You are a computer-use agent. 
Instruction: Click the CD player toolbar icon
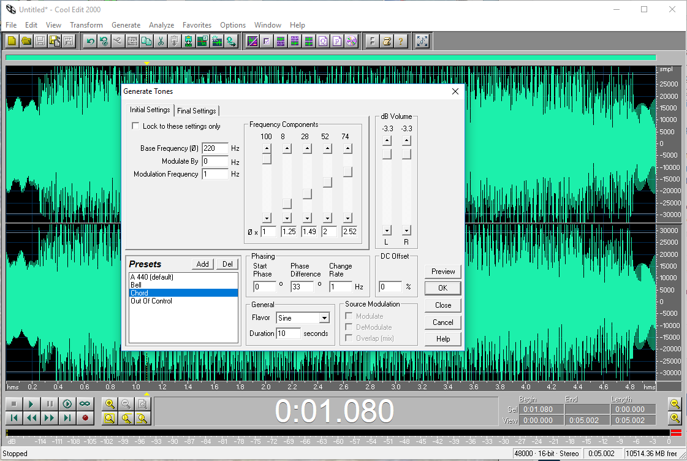(351, 41)
